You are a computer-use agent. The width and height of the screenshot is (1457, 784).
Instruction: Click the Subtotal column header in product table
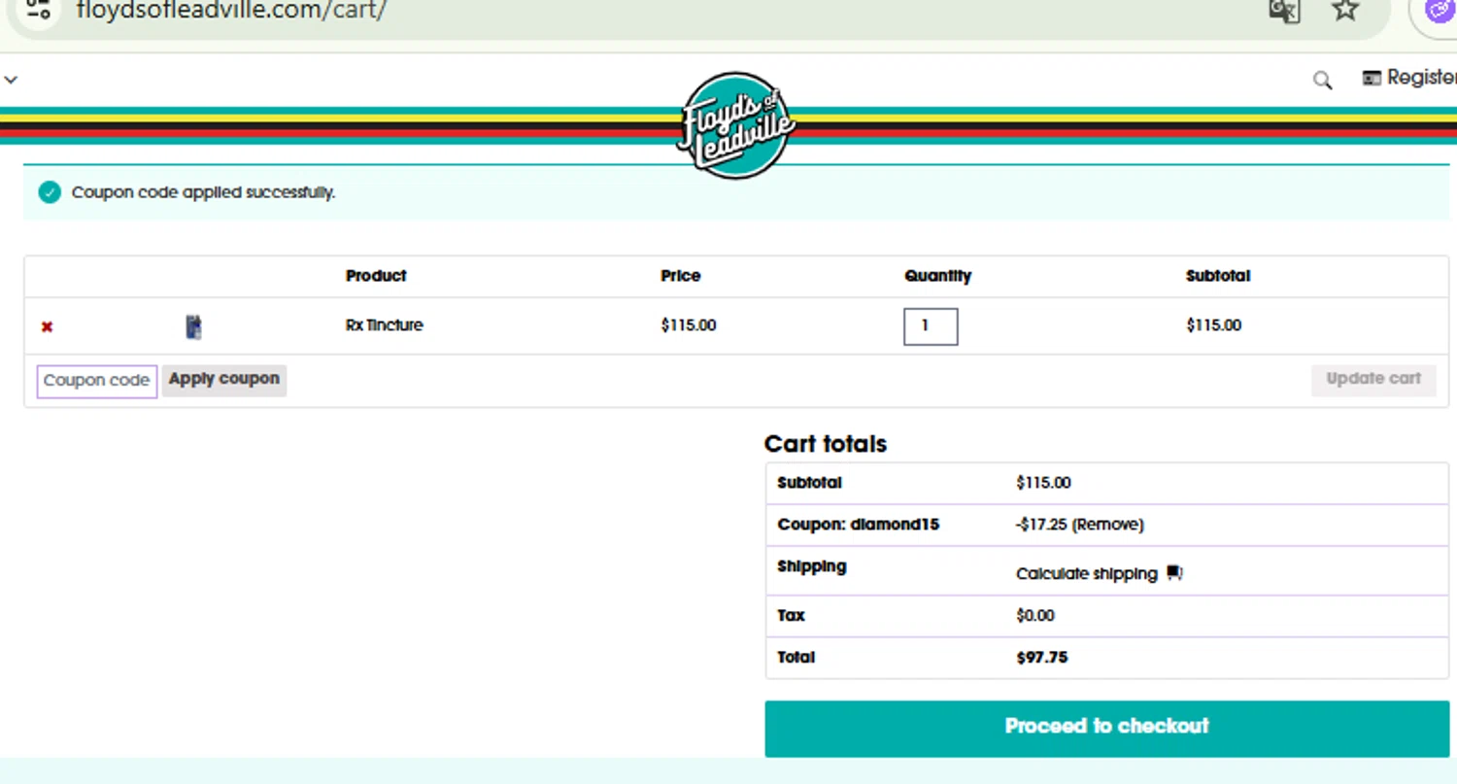click(x=1218, y=276)
